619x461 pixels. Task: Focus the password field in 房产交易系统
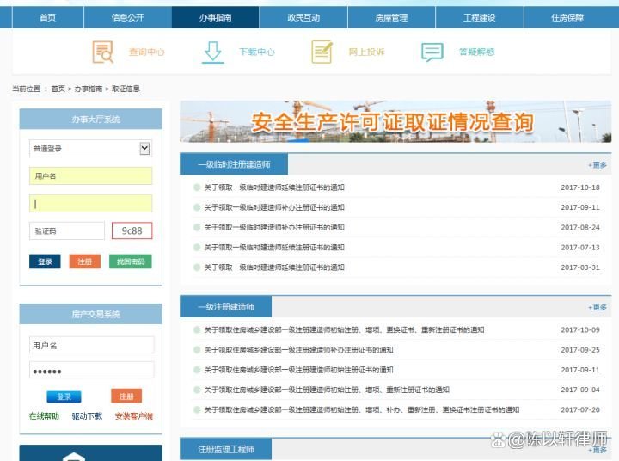(x=92, y=370)
